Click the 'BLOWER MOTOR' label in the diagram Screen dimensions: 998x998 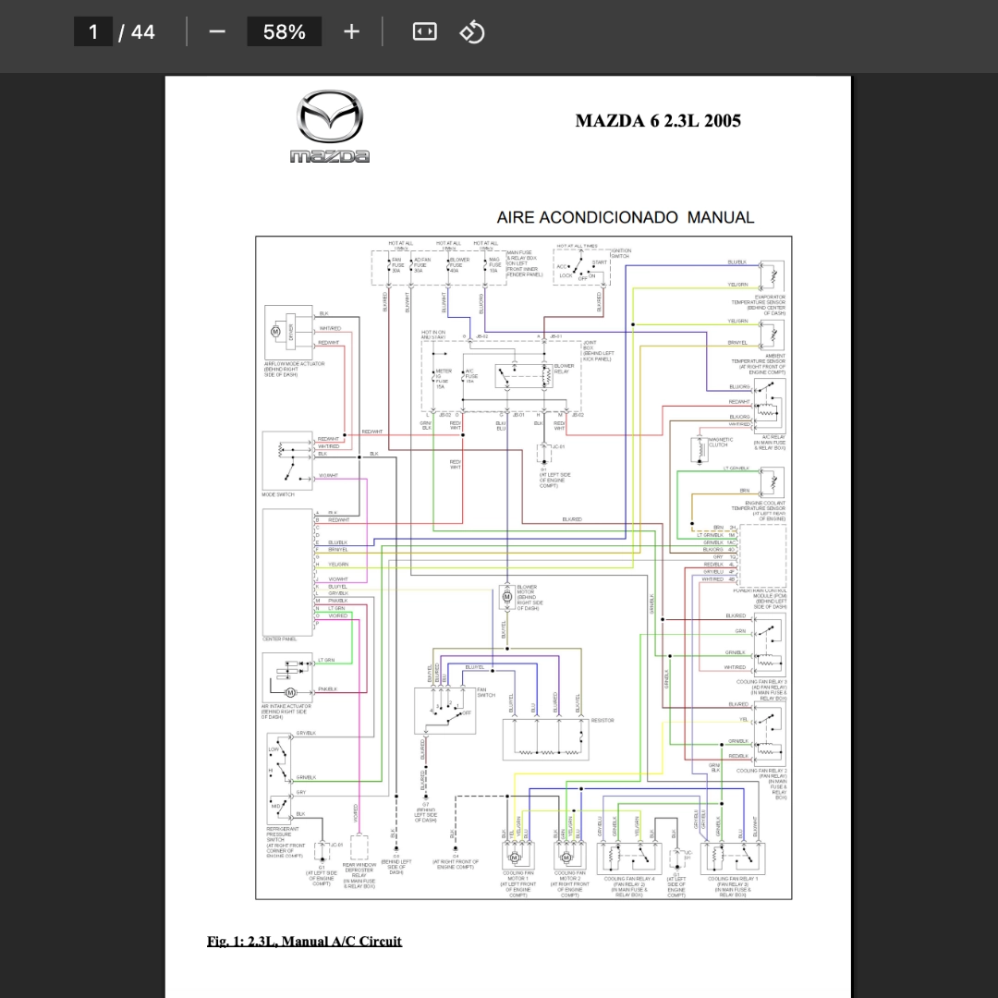pos(527,590)
